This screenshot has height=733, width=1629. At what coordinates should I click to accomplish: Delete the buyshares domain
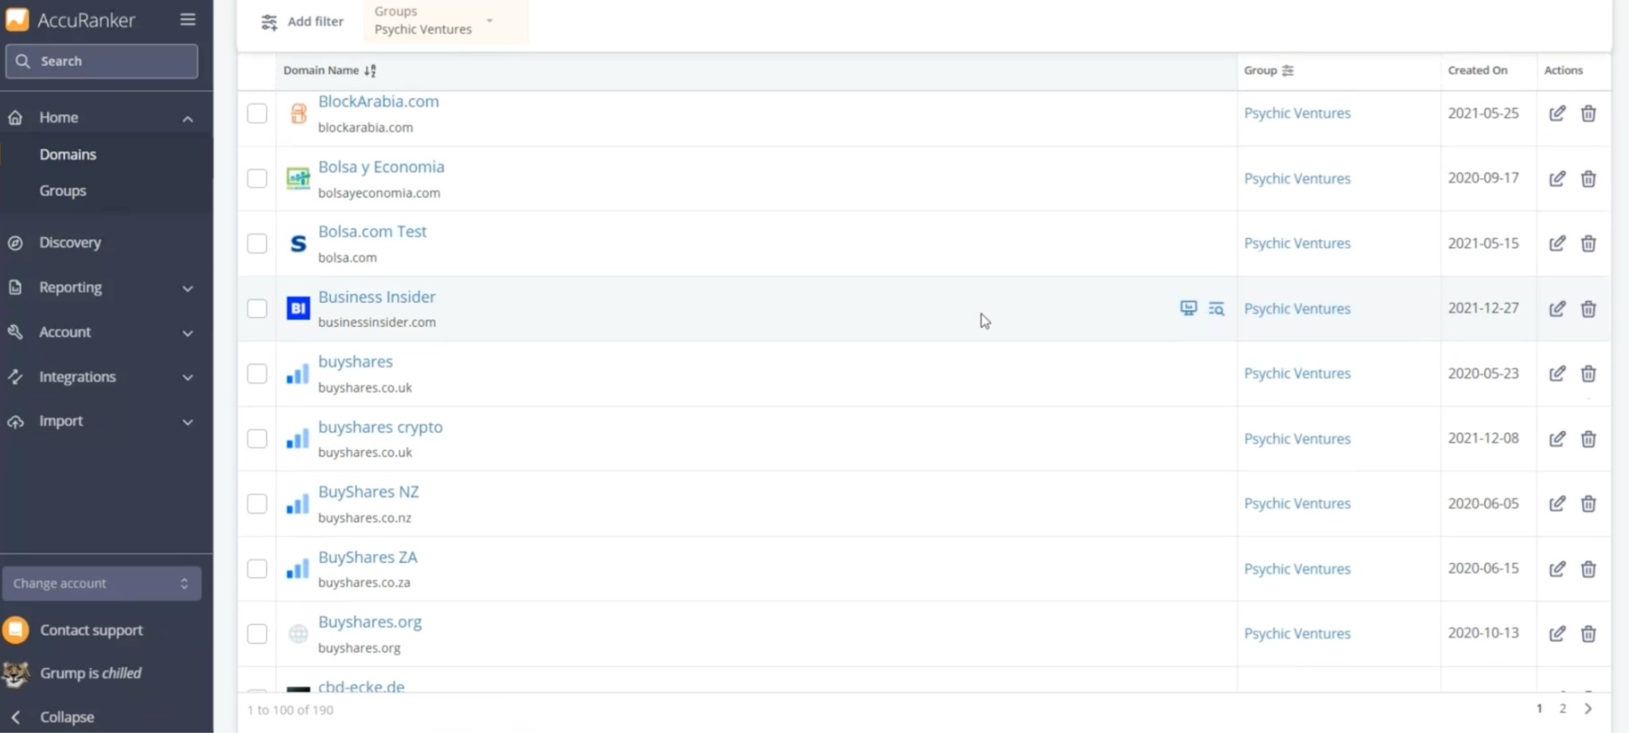[1588, 373]
